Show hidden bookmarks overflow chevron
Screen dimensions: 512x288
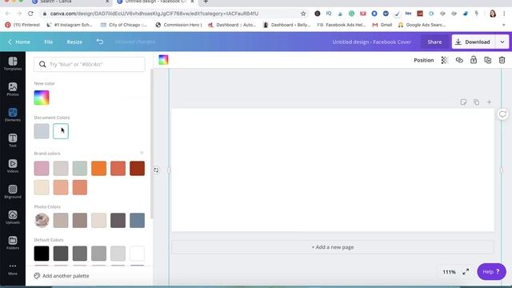click(503, 25)
